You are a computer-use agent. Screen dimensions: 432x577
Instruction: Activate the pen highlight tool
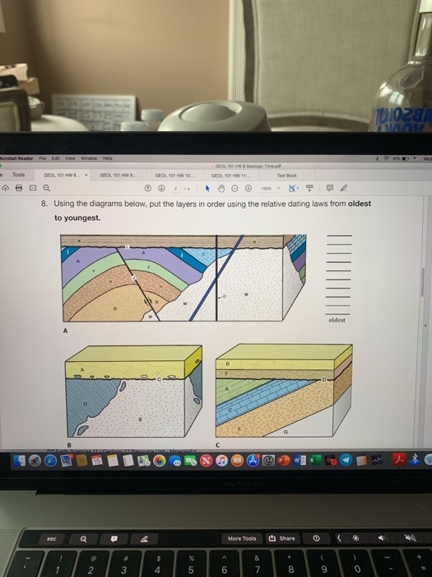pyautogui.click(x=343, y=188)
